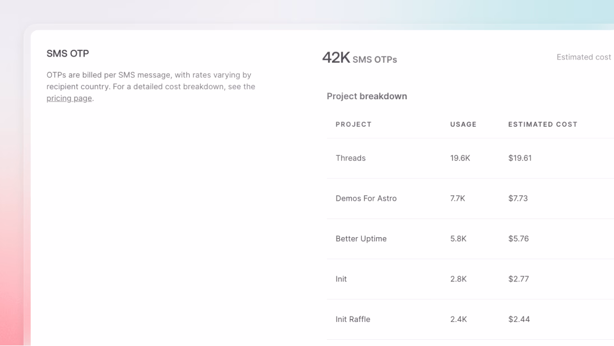Click the 2.4K usage value

tap(459, 320)
